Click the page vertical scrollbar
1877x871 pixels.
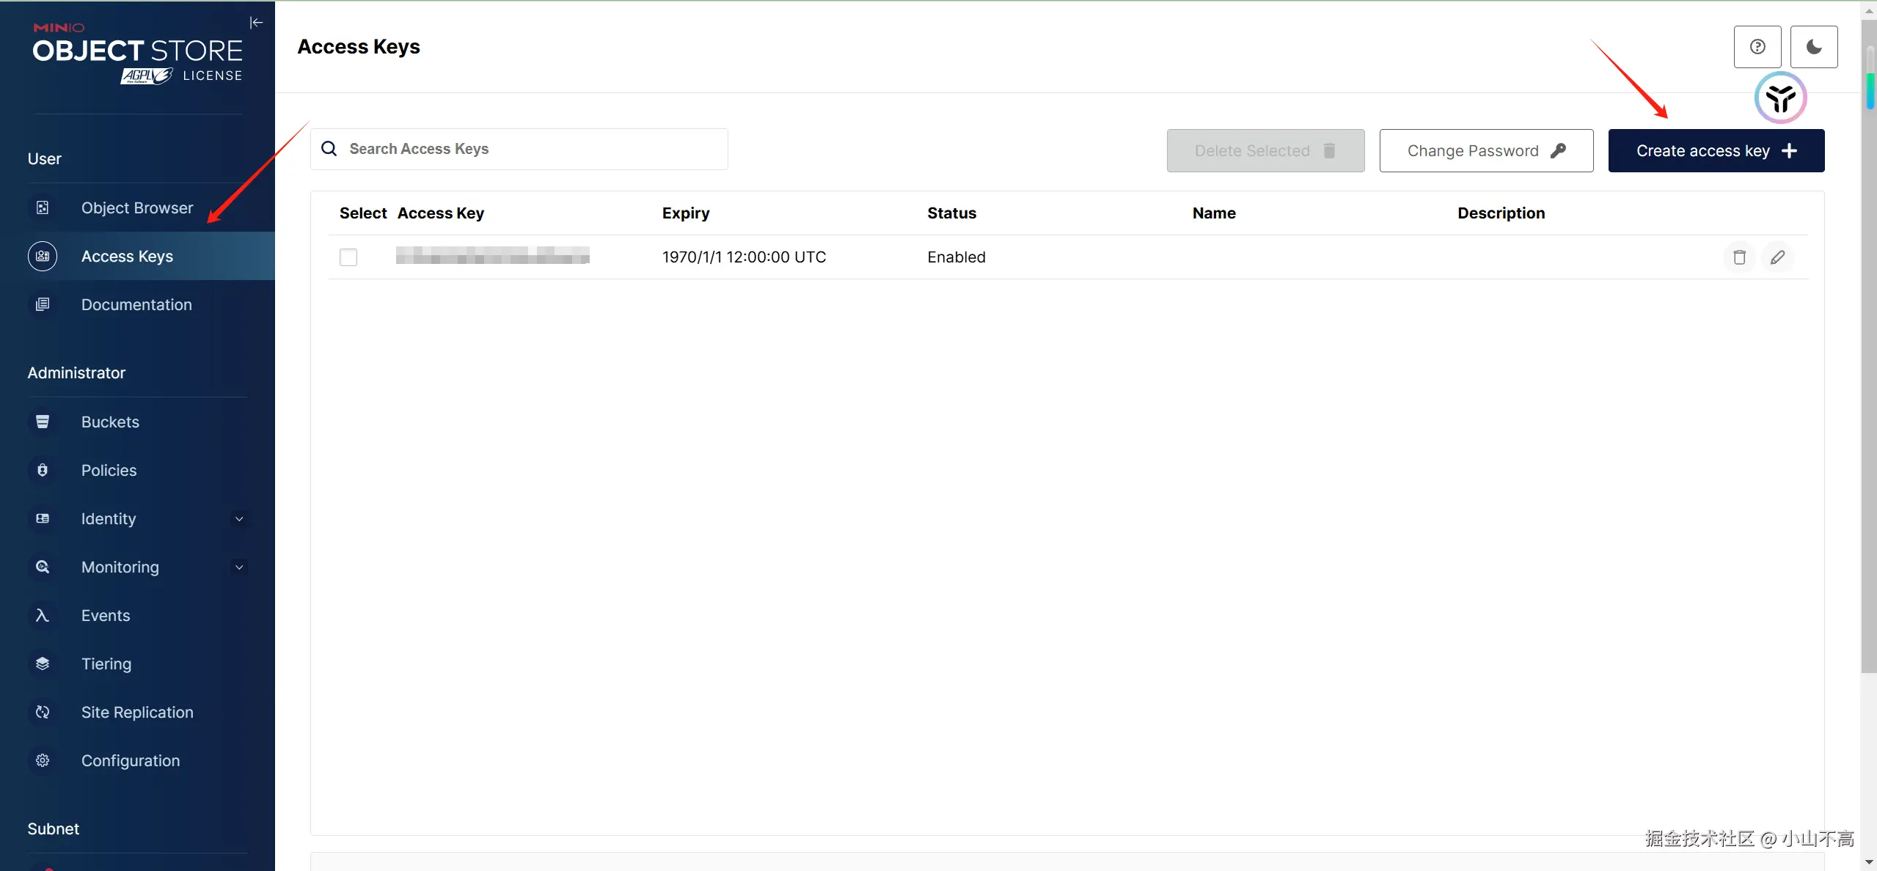coord(1868,367)
